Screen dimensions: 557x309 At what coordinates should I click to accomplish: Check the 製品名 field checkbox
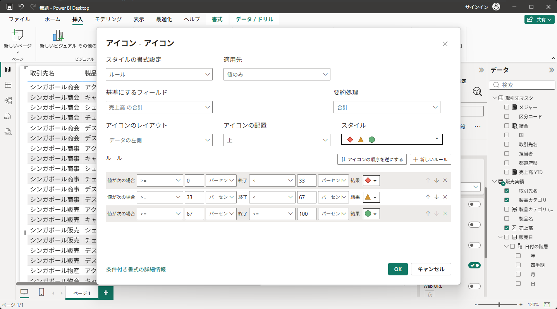click(507, 219)
